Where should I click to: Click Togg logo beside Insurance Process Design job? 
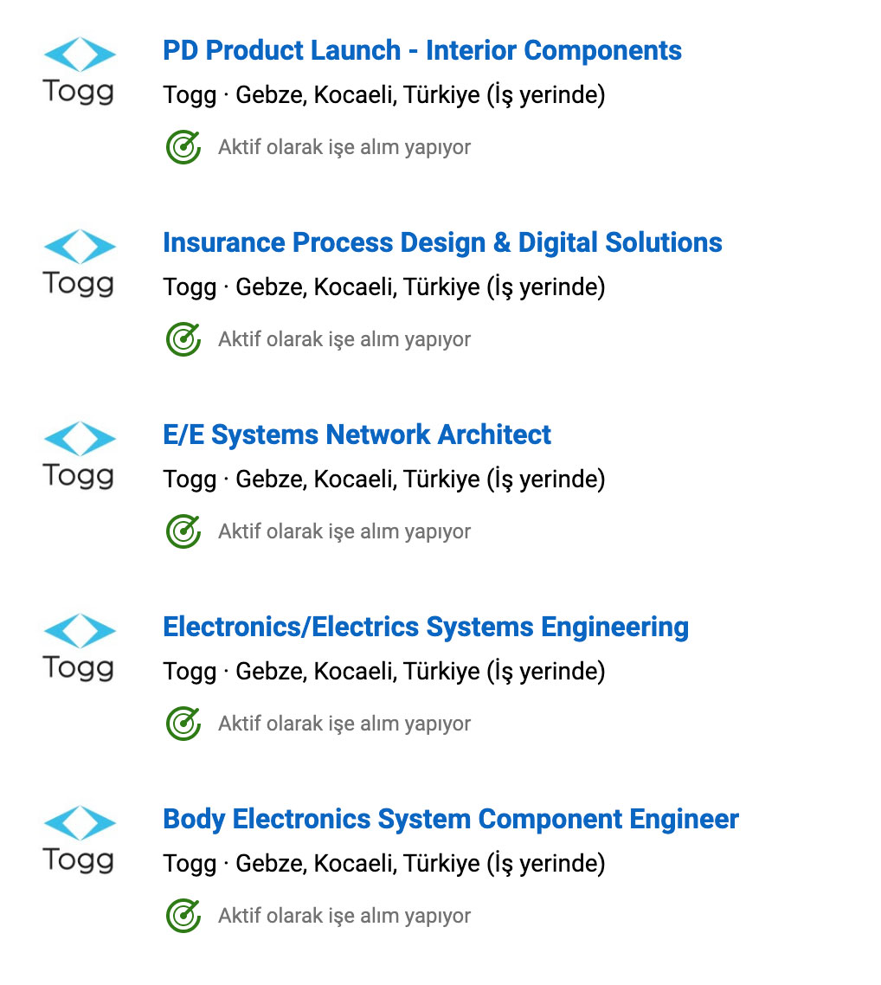[x=79, y=263]
